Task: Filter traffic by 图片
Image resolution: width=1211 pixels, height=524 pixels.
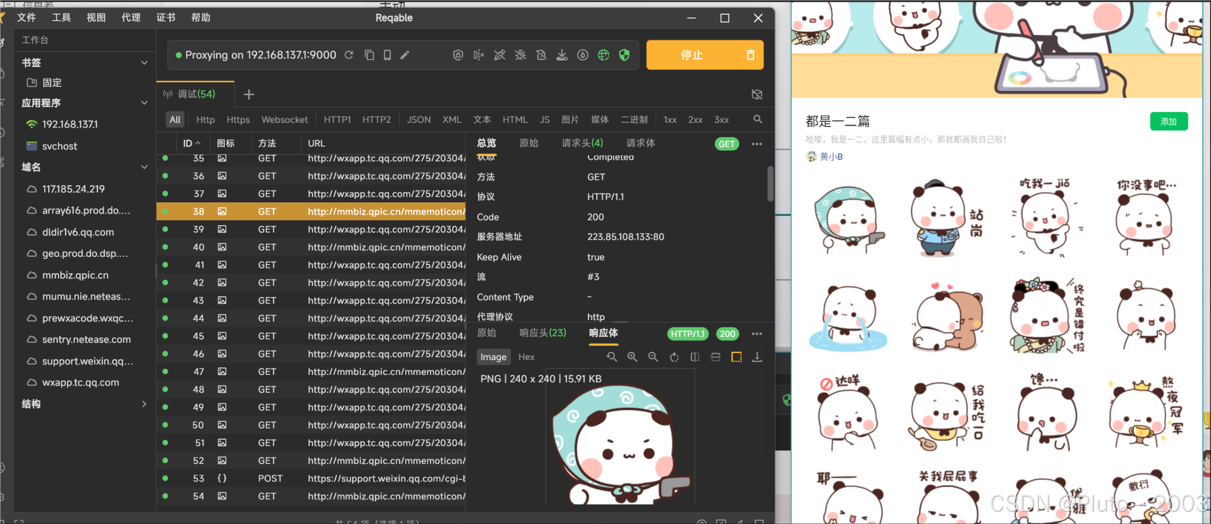Action: click(570, 120)
